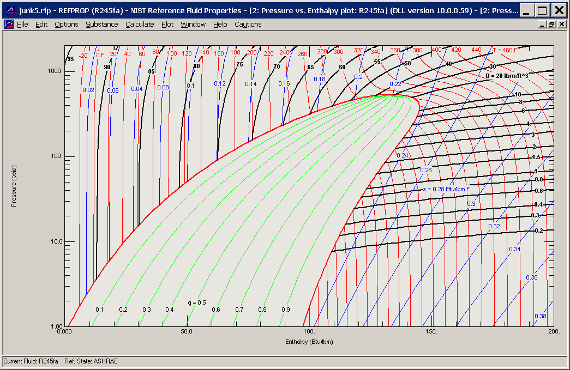Open the Cautions menu

tap(247, 24)
